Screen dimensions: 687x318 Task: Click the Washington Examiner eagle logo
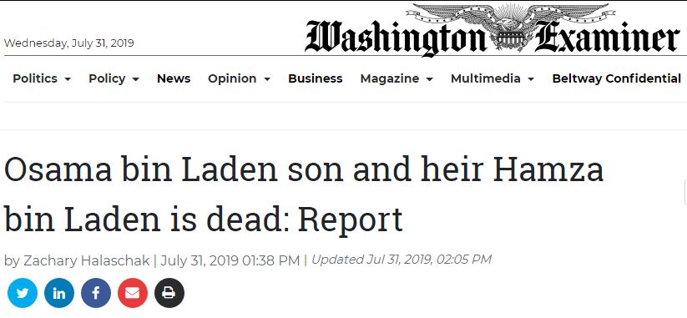click(510, 26)
